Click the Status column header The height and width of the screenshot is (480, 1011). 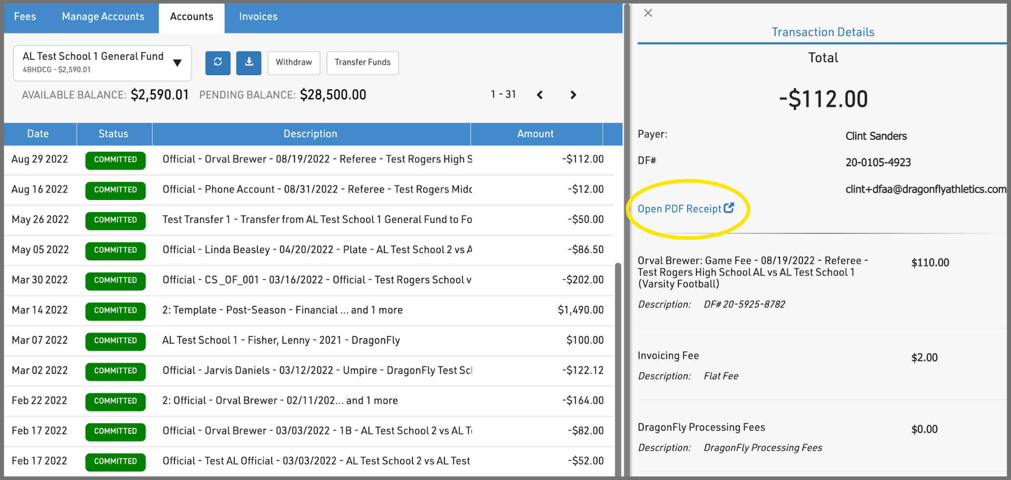tap(113, 134)
